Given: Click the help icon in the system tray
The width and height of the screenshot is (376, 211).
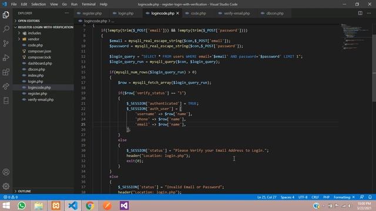Looking at the screenshot, I should click(x=316, y=206).
